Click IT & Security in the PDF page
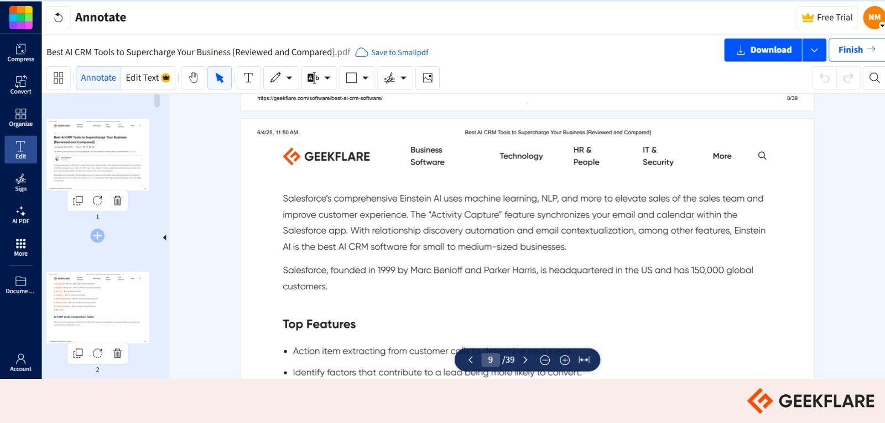Image resolution: width=885 pixels, height=423 pixels. [x=658, y=156]
